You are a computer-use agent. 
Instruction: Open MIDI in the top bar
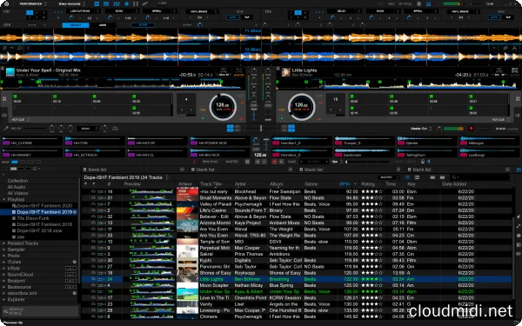click(391, 4)
